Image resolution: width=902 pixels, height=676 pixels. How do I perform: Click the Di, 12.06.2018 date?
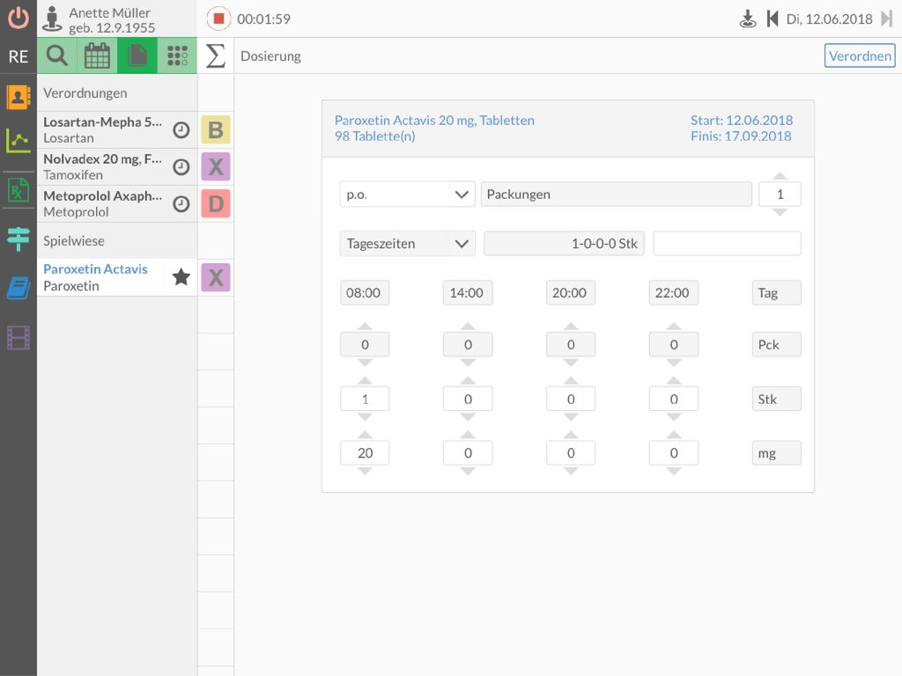click(829, 19)
